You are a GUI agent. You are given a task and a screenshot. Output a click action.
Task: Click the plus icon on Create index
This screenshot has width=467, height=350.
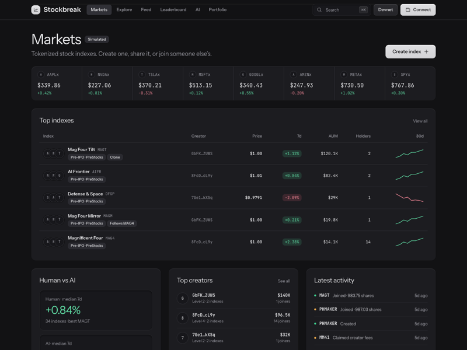[426, 51]
